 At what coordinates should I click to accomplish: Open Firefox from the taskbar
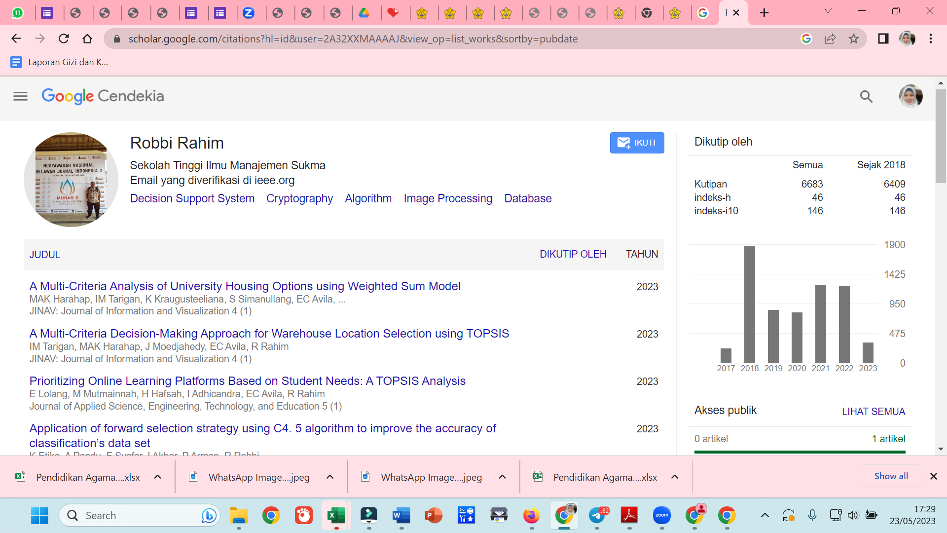(x=531, y=516)
